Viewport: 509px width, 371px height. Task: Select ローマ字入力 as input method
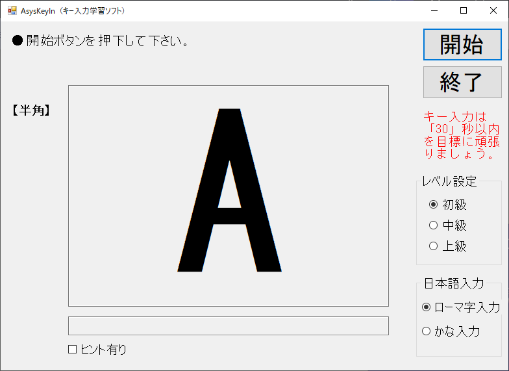tap(427, 307)
